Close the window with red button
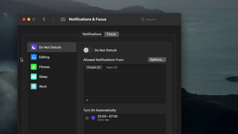The width and height of the screenshot is (238, 134). point(24,19)
